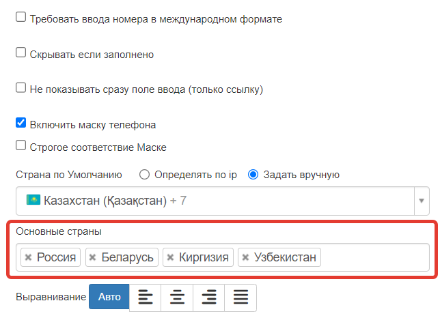440x316 pixels.
Task: Click the 'Основные страны' label
Action: tap(59, 231)
